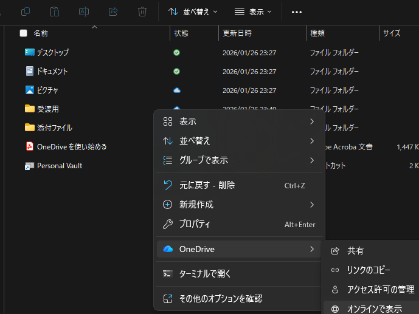Screen dimensions: 419x314
Task: Click the Share icon in the toolbar
Action: (x=113, y=12)
